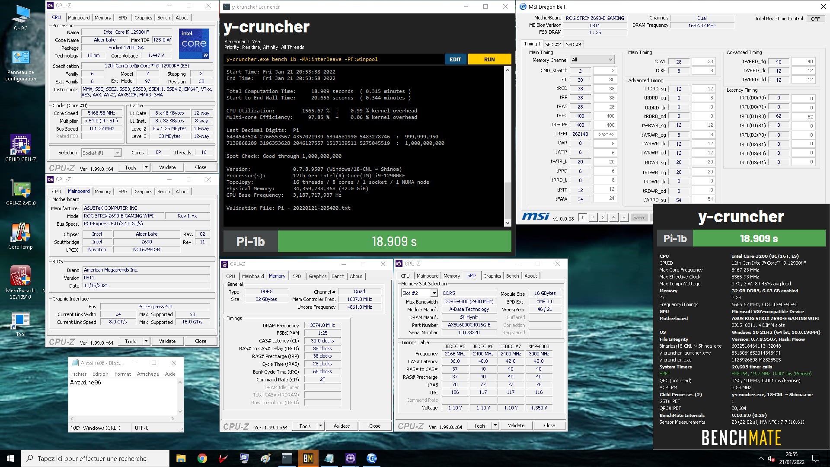The image size is (830, 467).
Task: Switch to CPU-Z via the purple taskbar icon
Action: [x=350, y=458]
